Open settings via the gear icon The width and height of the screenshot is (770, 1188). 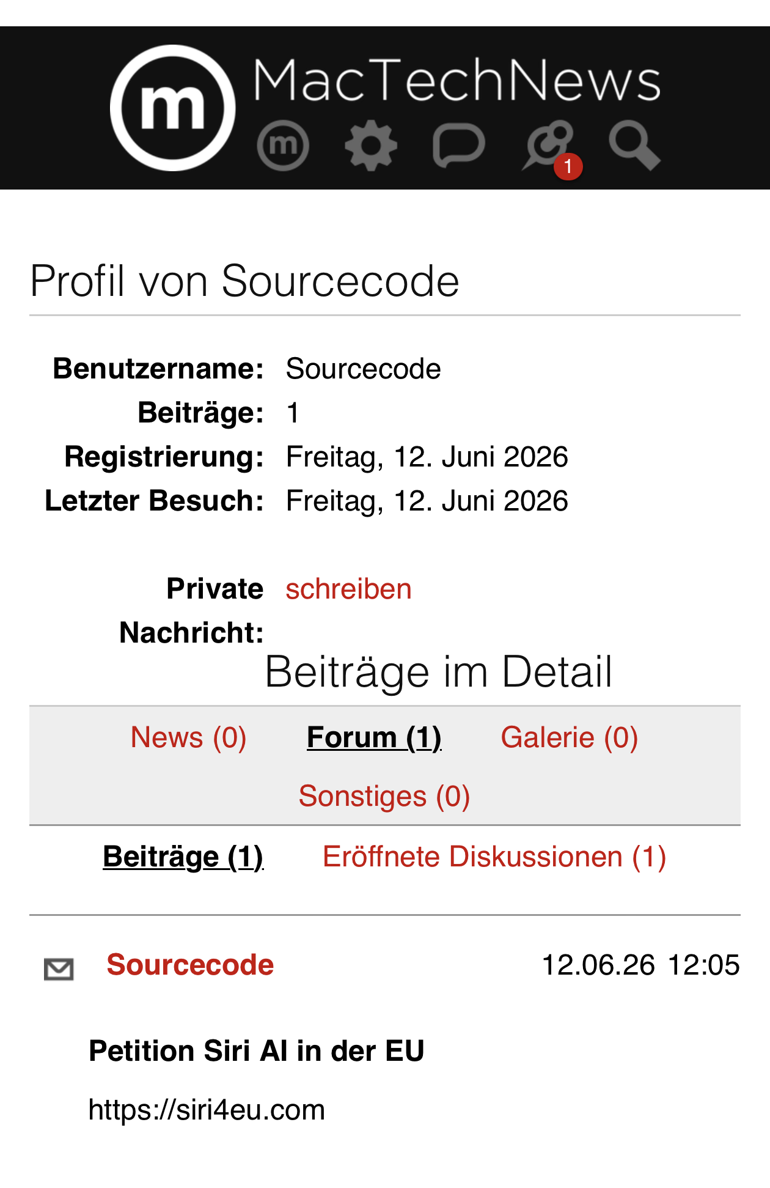pos(371,146)
